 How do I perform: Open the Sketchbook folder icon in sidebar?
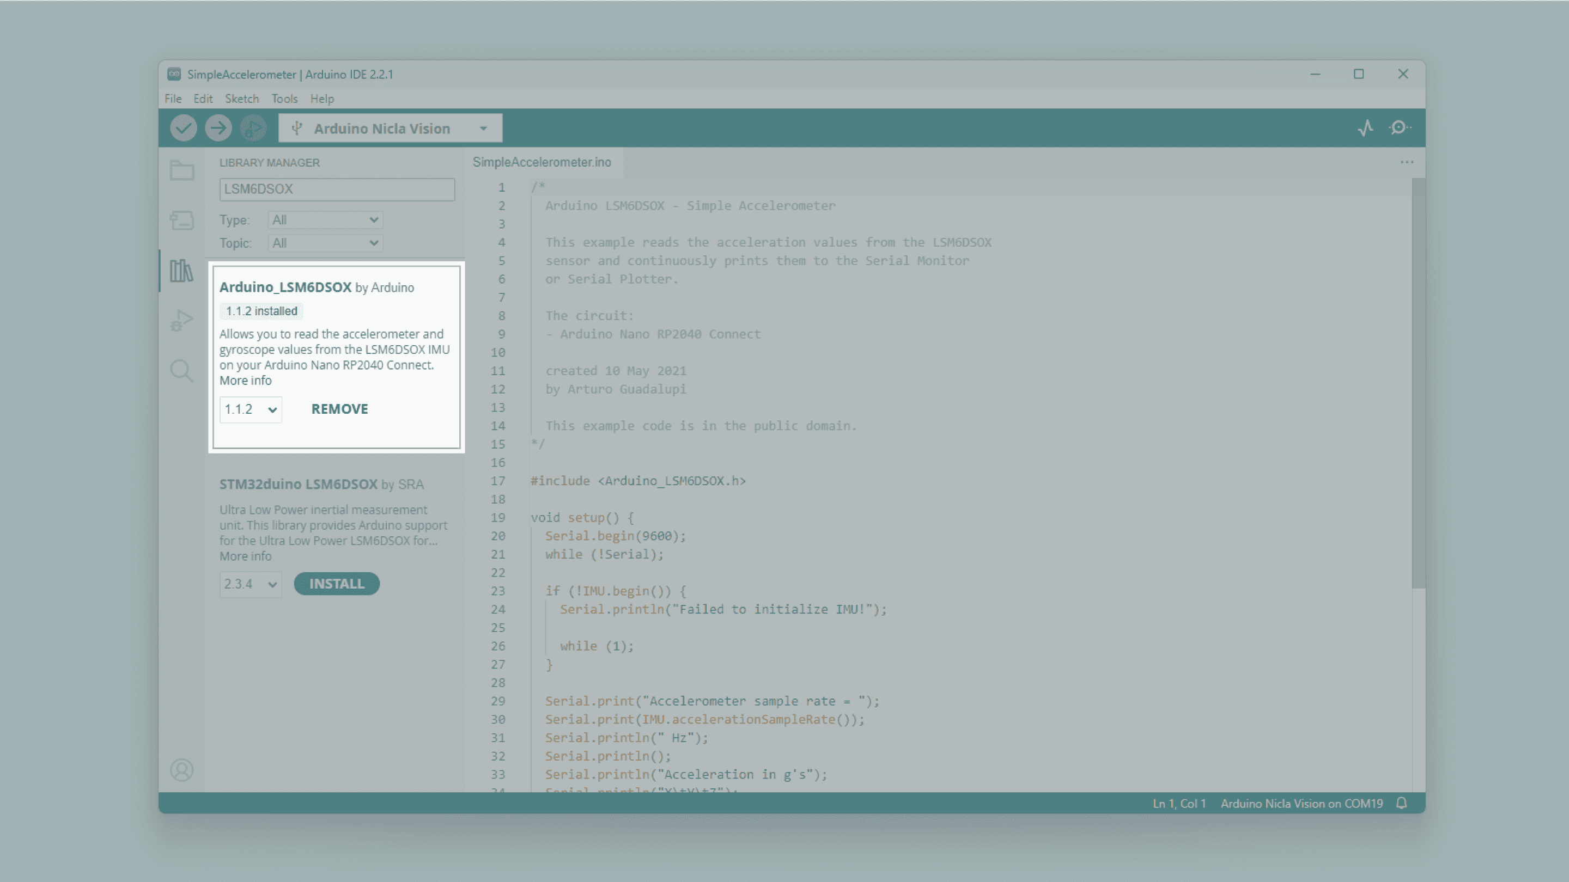point(181,170)
